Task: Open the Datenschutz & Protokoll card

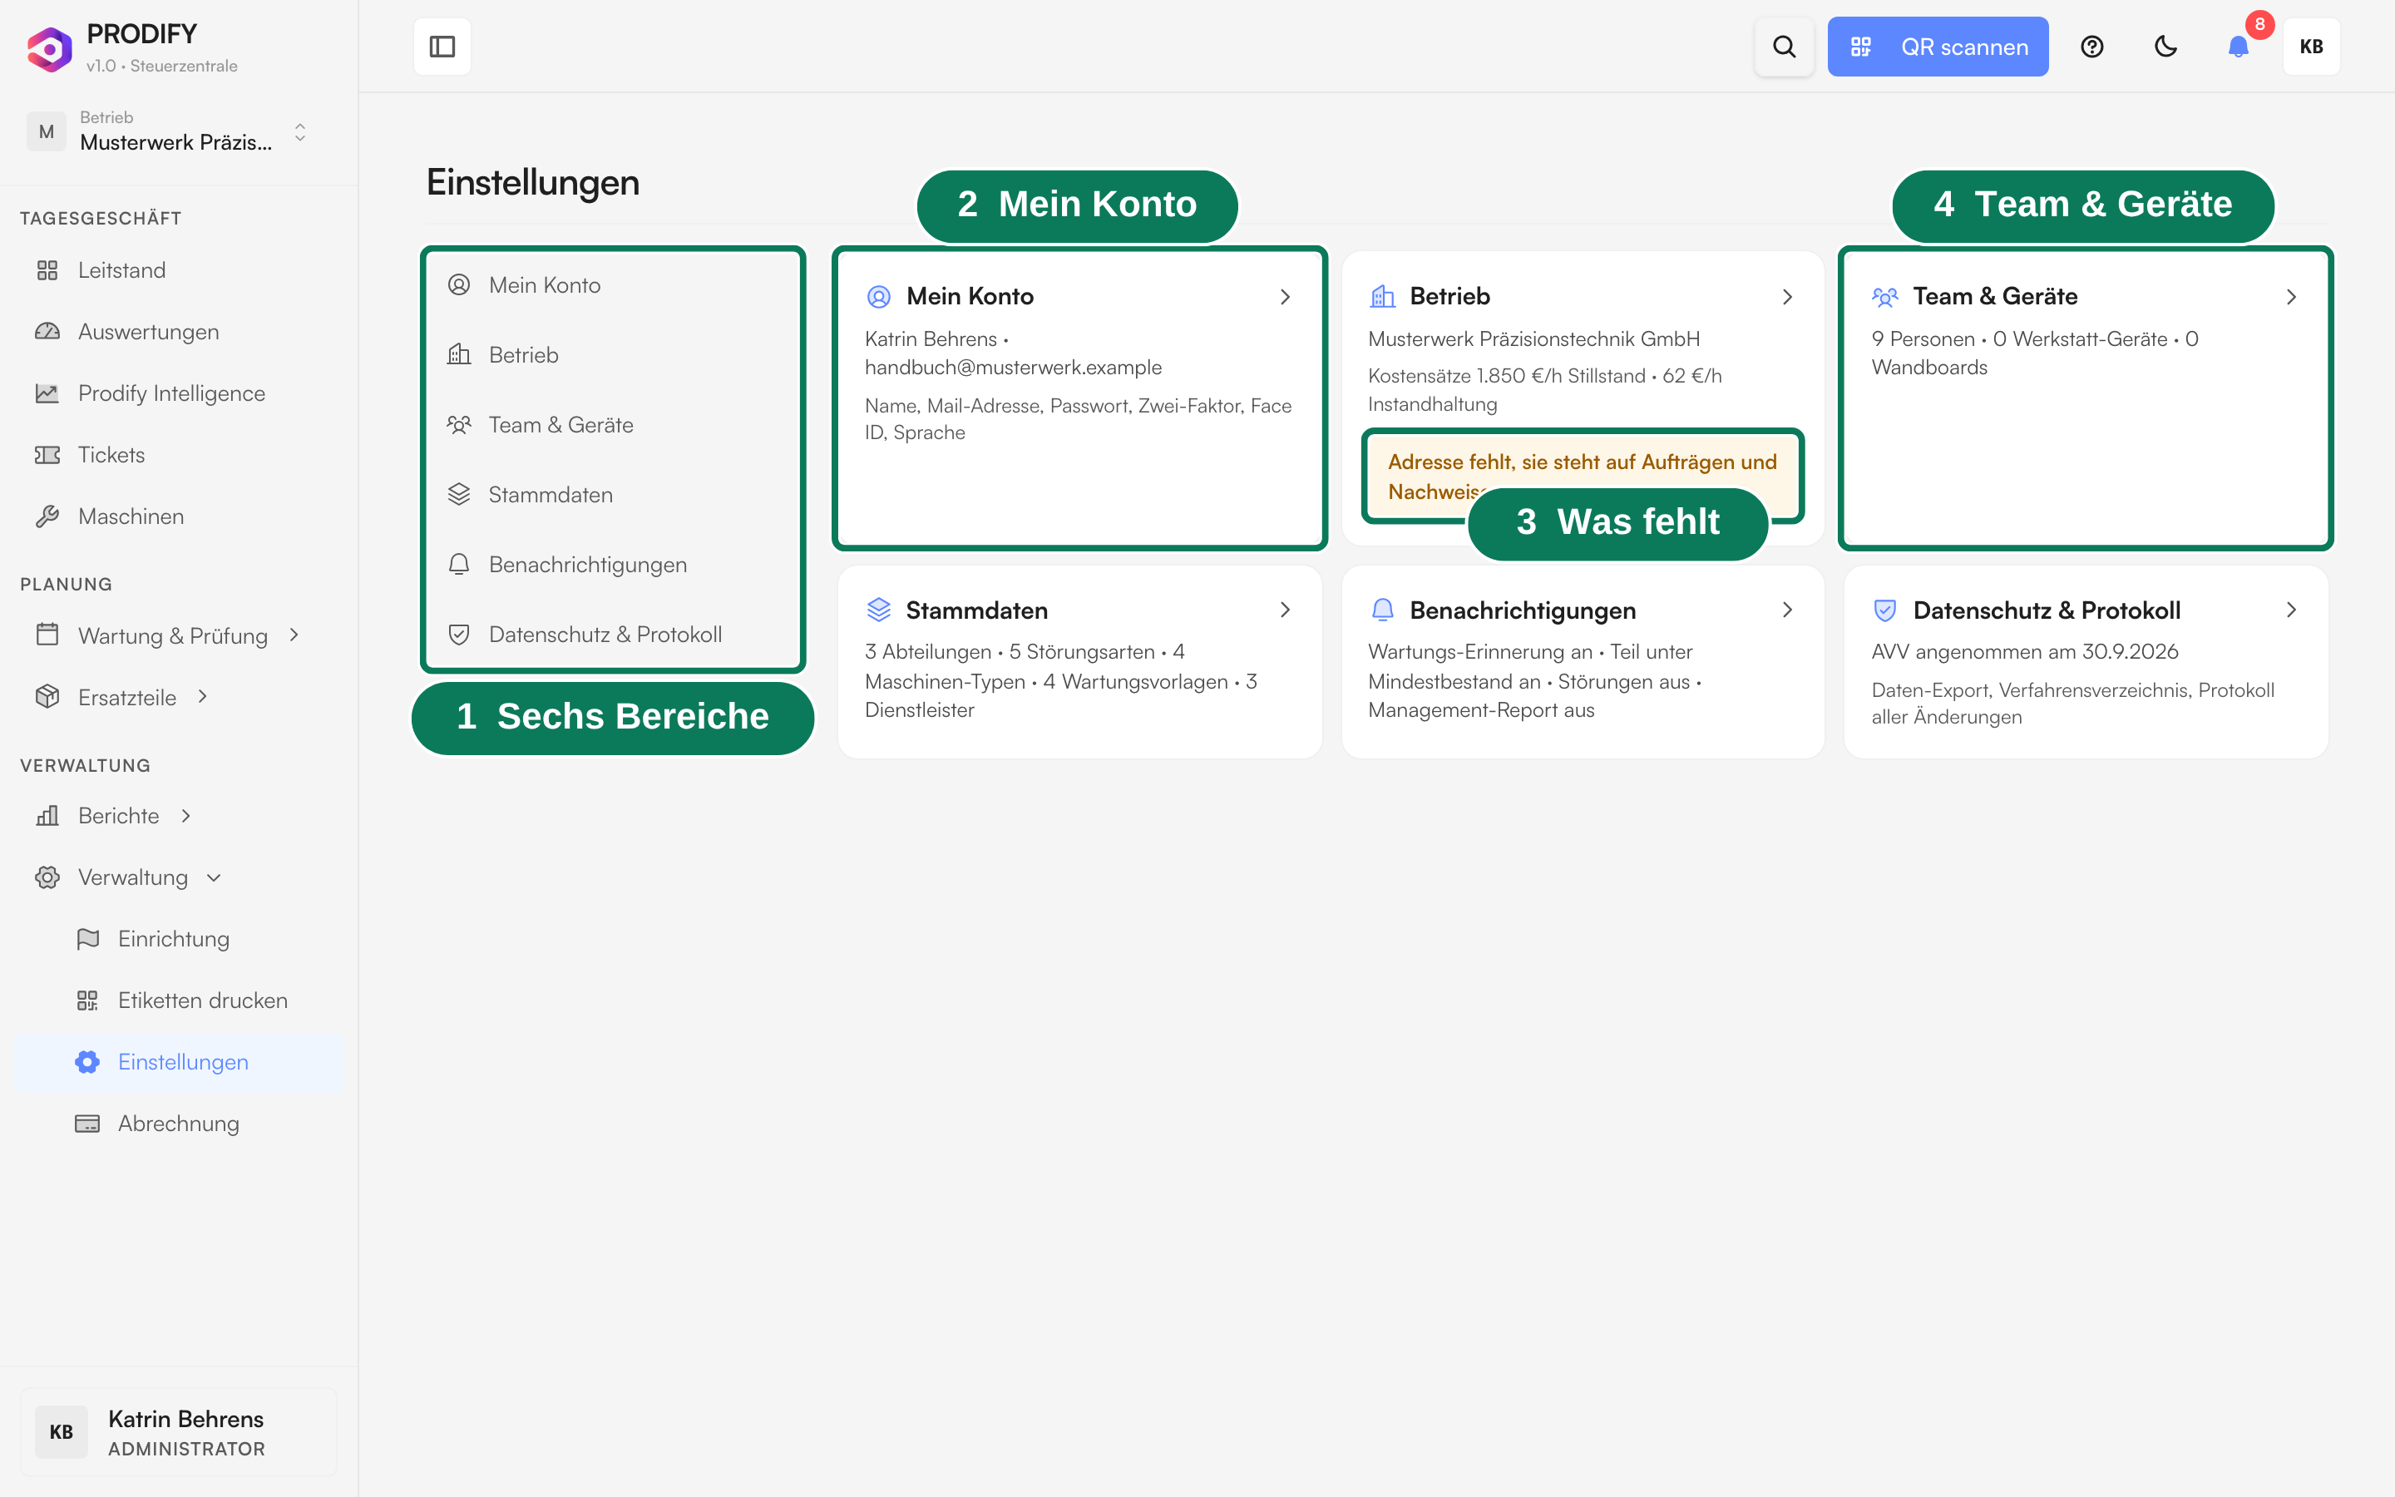Action: 2086,661
